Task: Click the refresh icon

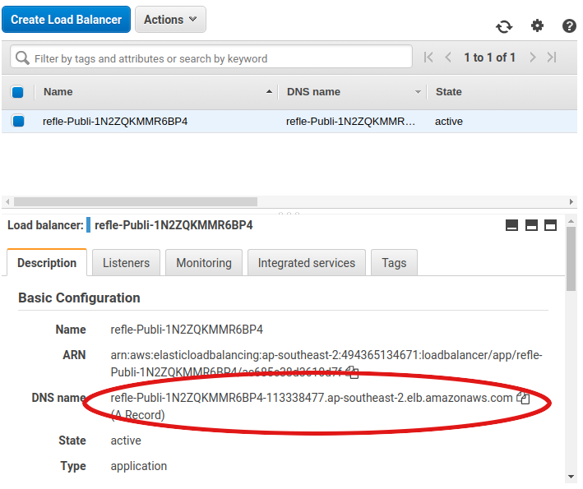Action: pyautogui.click(x=504, y=26)
